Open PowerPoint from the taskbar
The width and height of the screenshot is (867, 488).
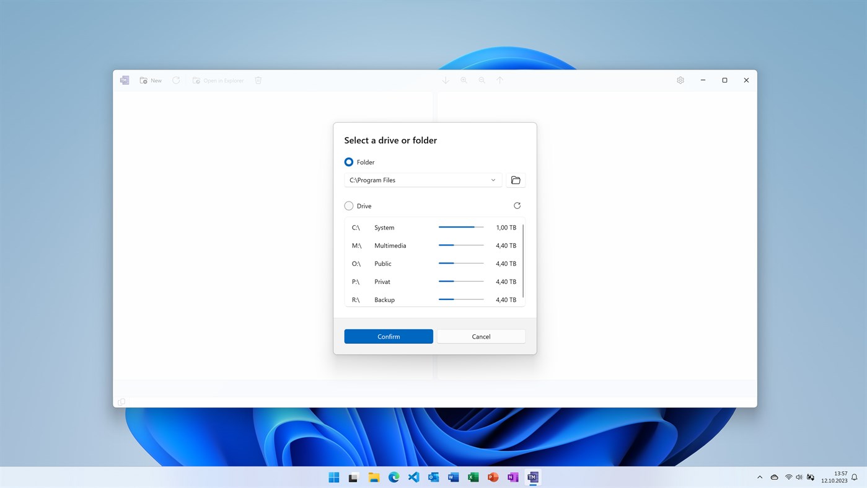[493, 477]
